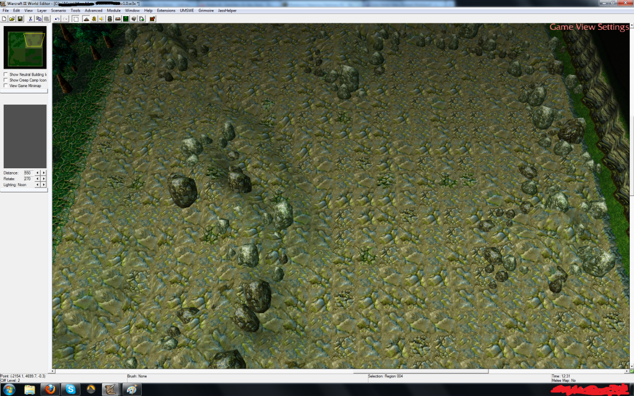Open the Import Manager icon

142,19
